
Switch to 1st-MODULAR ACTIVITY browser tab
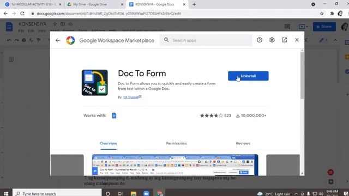33,4
